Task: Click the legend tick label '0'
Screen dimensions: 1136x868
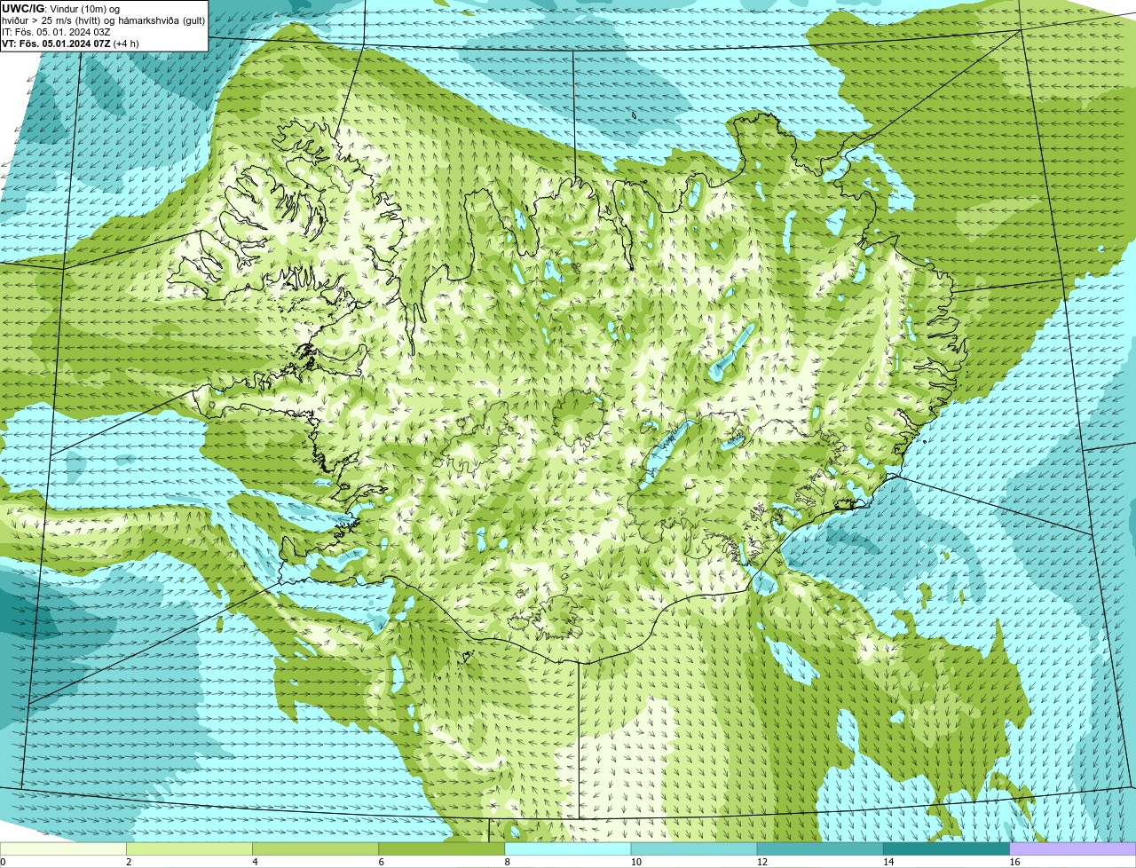Action: [3, 862]
